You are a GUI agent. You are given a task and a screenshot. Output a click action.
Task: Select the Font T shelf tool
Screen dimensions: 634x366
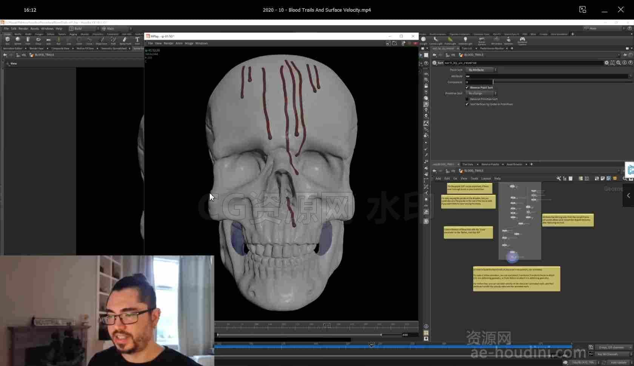click(x=137, y=40)
